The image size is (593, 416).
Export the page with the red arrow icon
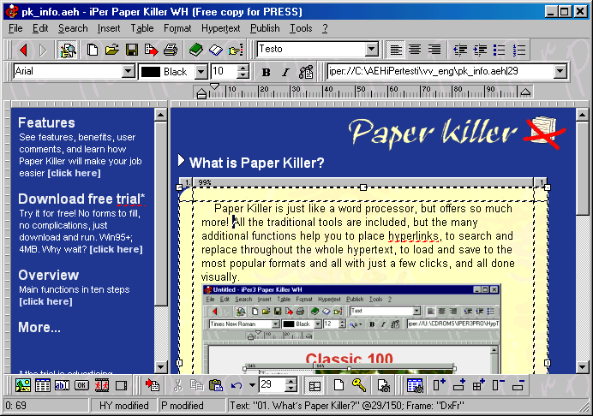tap(152, 50)
